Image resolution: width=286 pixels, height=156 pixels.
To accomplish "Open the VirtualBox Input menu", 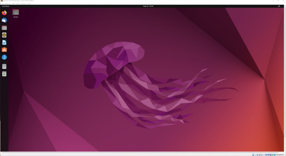I will coord(18,4).
